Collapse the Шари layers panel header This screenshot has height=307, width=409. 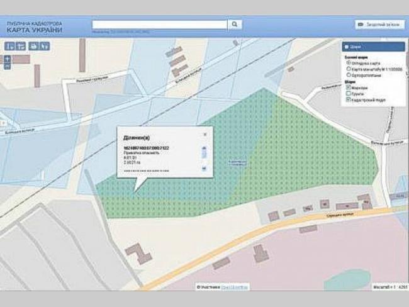coord(373,47)
